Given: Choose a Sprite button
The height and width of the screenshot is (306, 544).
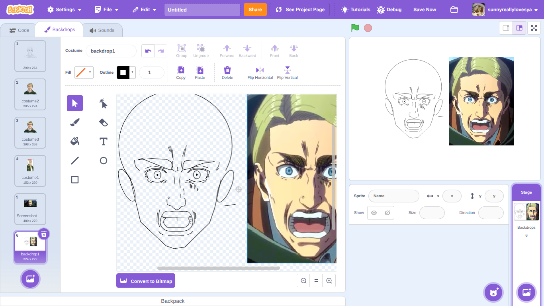Looking at the screenshot, I should (x=494, y=292).
